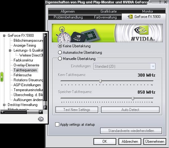Select Leistungs- & Qualität tree label
The image size is (169, 148).
pyautogui.click(x=28, y=50)
